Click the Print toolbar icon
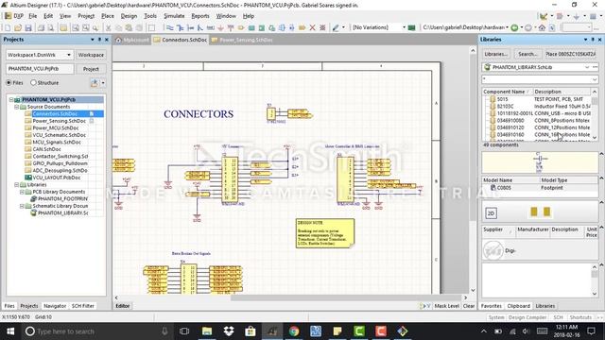Viewport: 605px width, 340px height. click(41, 27)
